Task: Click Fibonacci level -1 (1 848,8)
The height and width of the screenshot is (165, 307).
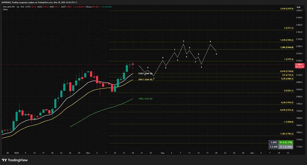Action: (288, 122)
